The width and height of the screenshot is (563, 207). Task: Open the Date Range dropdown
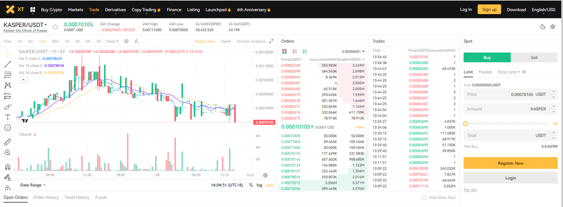pyautogui.click(x=33, y=185)
